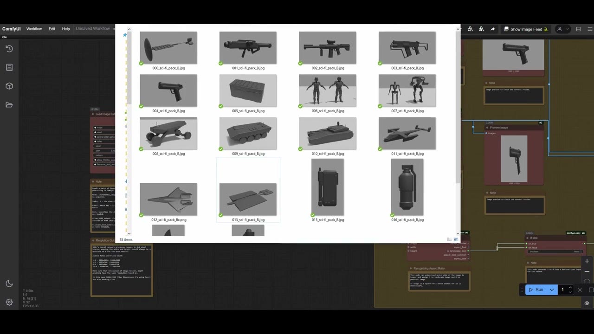Click the Preview Image node image

514,159
